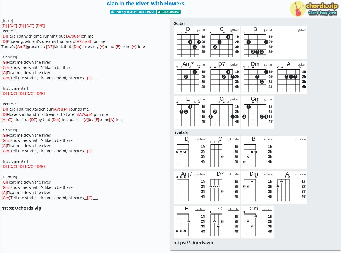
Task: Click the [Verse 1] section label
Action: coord(9,31)
